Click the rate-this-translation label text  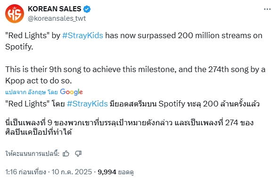point(32,154)
